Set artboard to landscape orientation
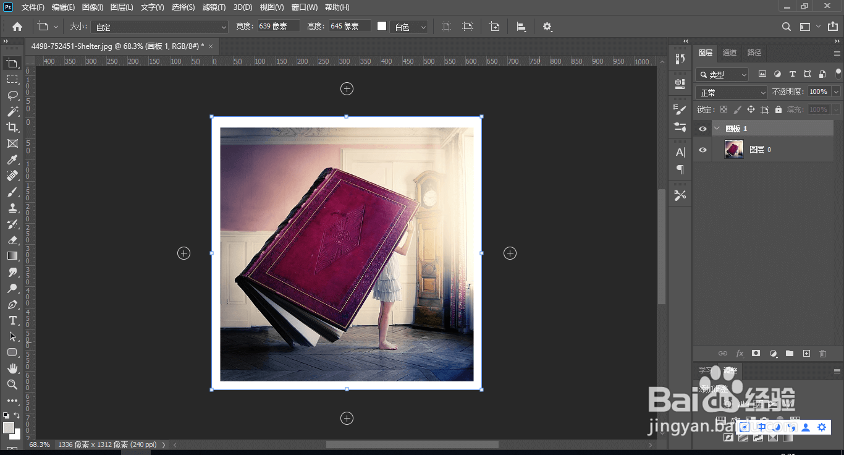This screenshot has height=455, width=844. [x=468, y=27]
